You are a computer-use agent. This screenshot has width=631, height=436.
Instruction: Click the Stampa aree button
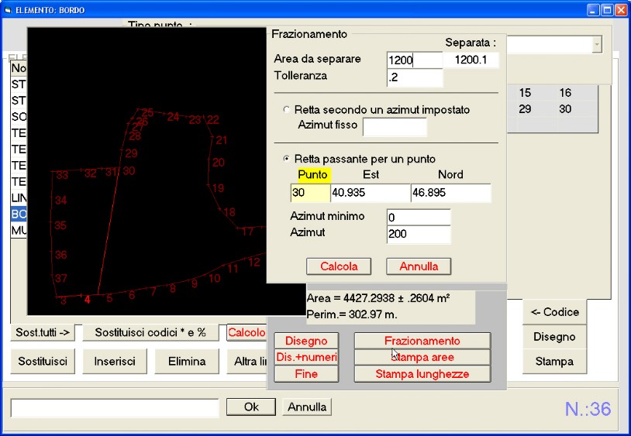coord(422,357)
